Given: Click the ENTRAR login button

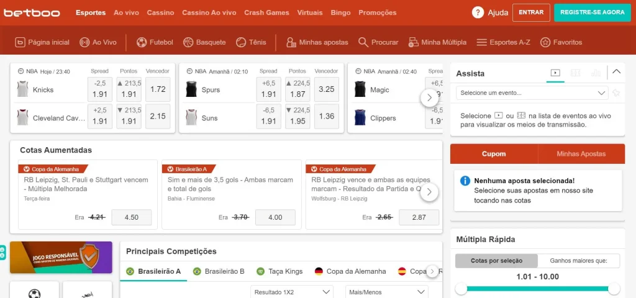Looking at the screenshot, I should point(532,12).
